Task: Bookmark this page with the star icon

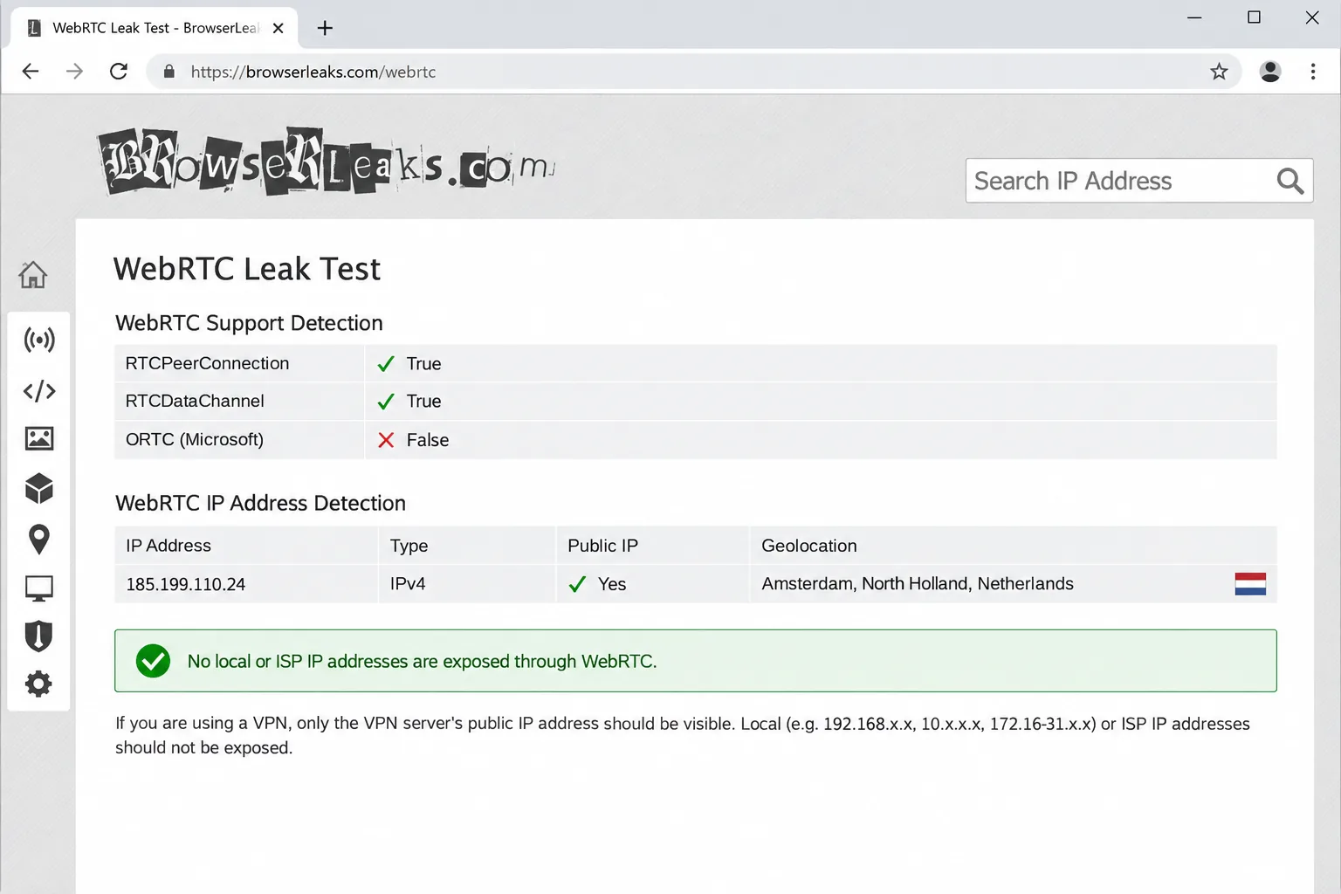Action: point(1219,72)
